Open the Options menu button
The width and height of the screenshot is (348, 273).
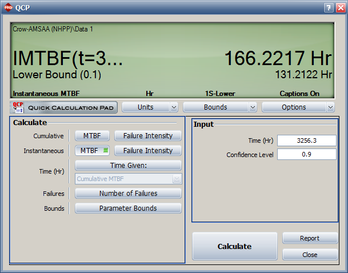point(294,107)
